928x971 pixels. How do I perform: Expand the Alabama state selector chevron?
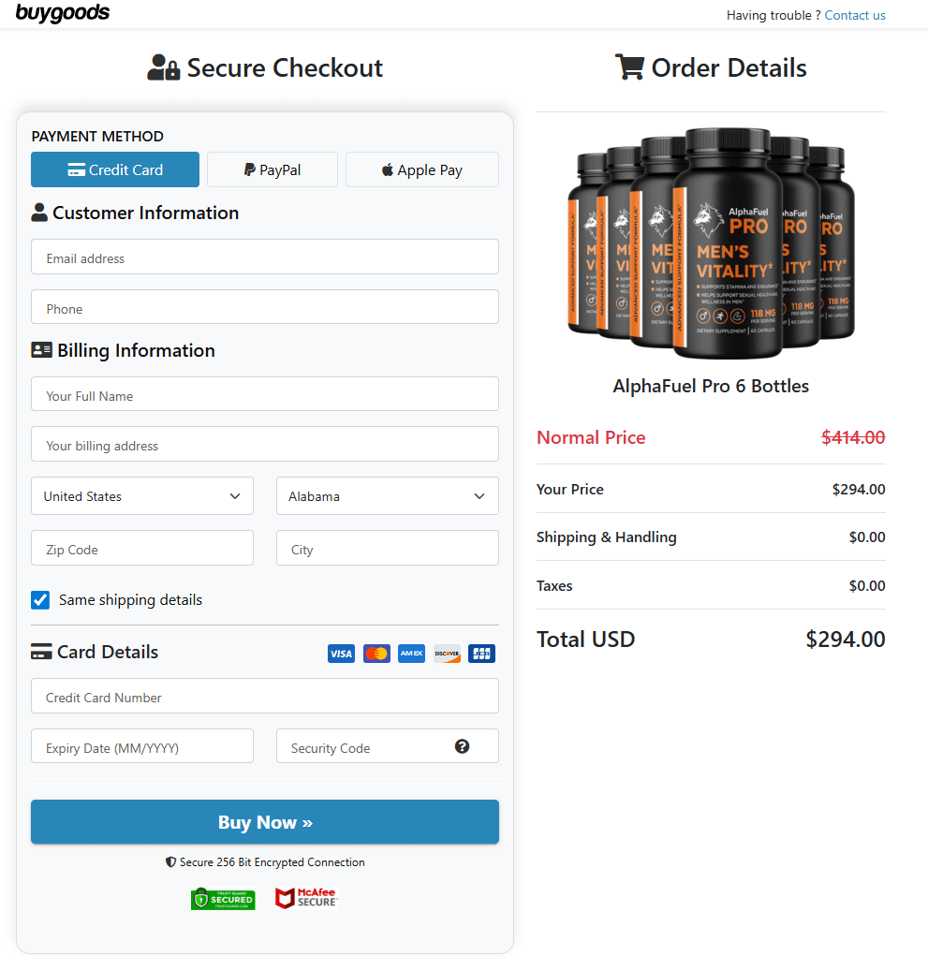point(479,495)
